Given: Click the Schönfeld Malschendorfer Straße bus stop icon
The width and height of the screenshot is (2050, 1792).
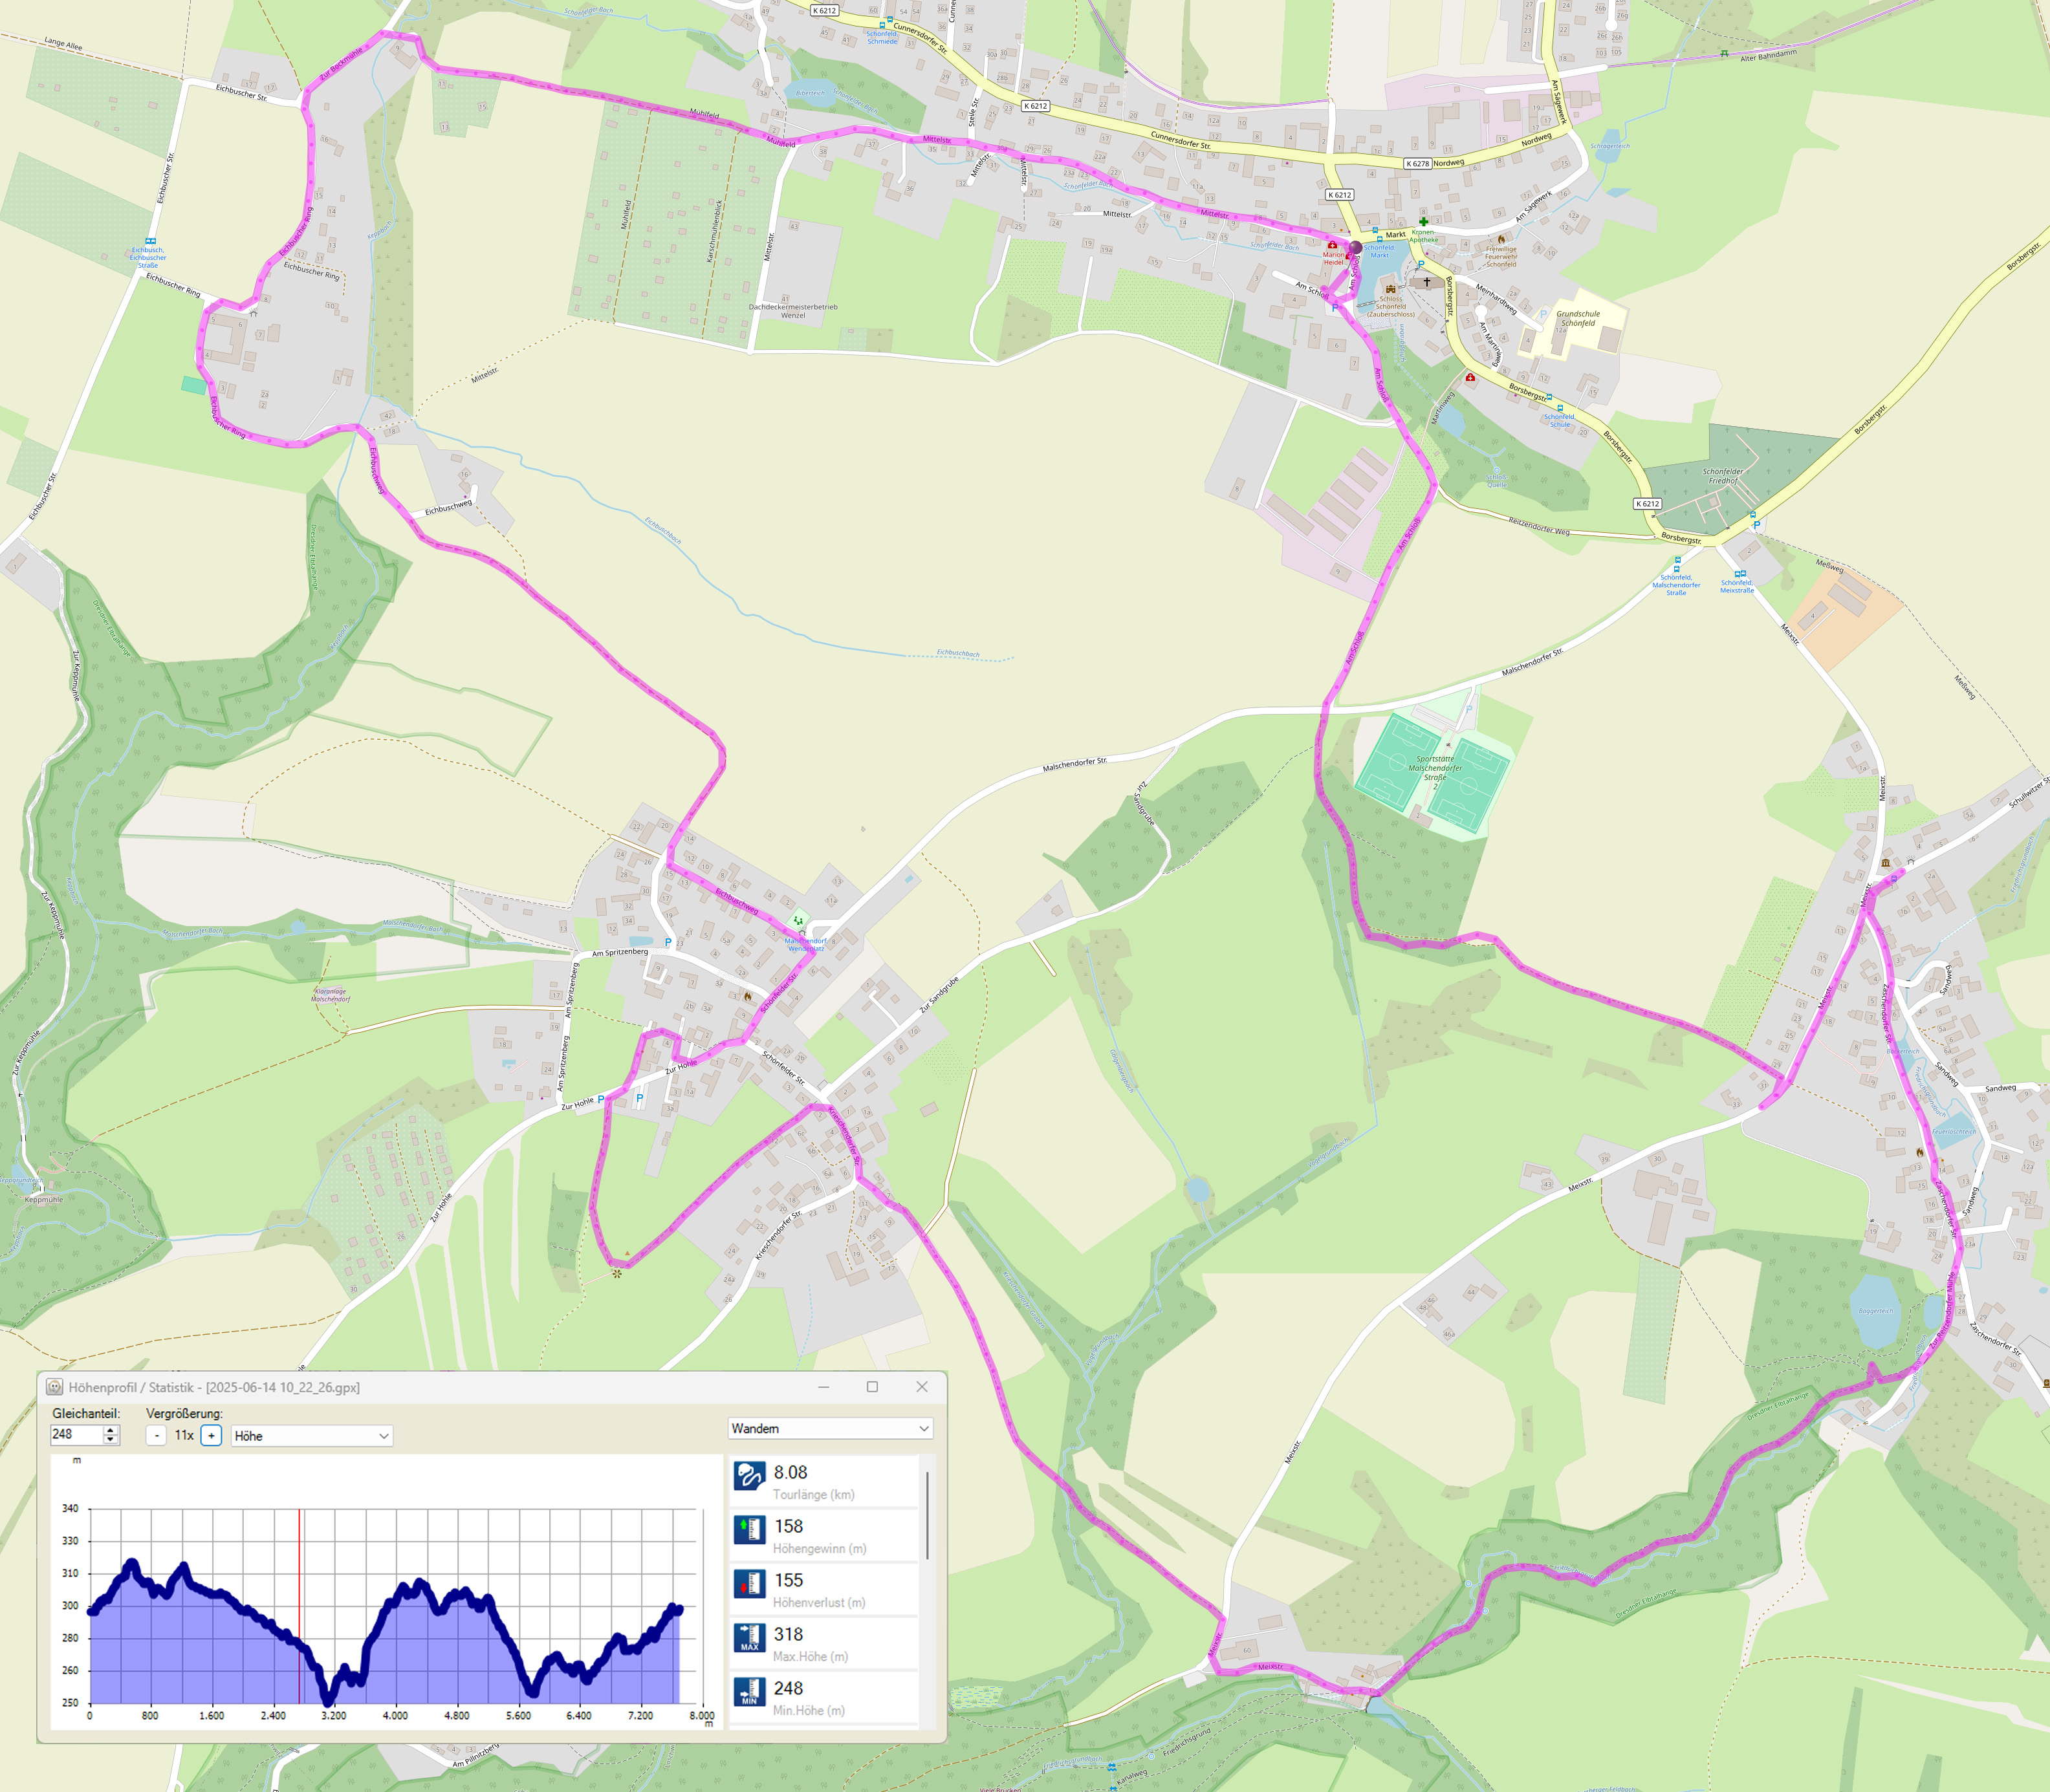Looking at the screenshot, I should [x=1678, y=569].
